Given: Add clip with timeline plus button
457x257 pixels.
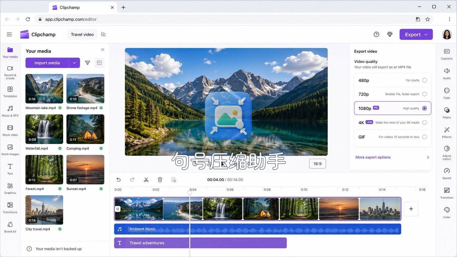Looking at the screenshot, I should 411,209.
